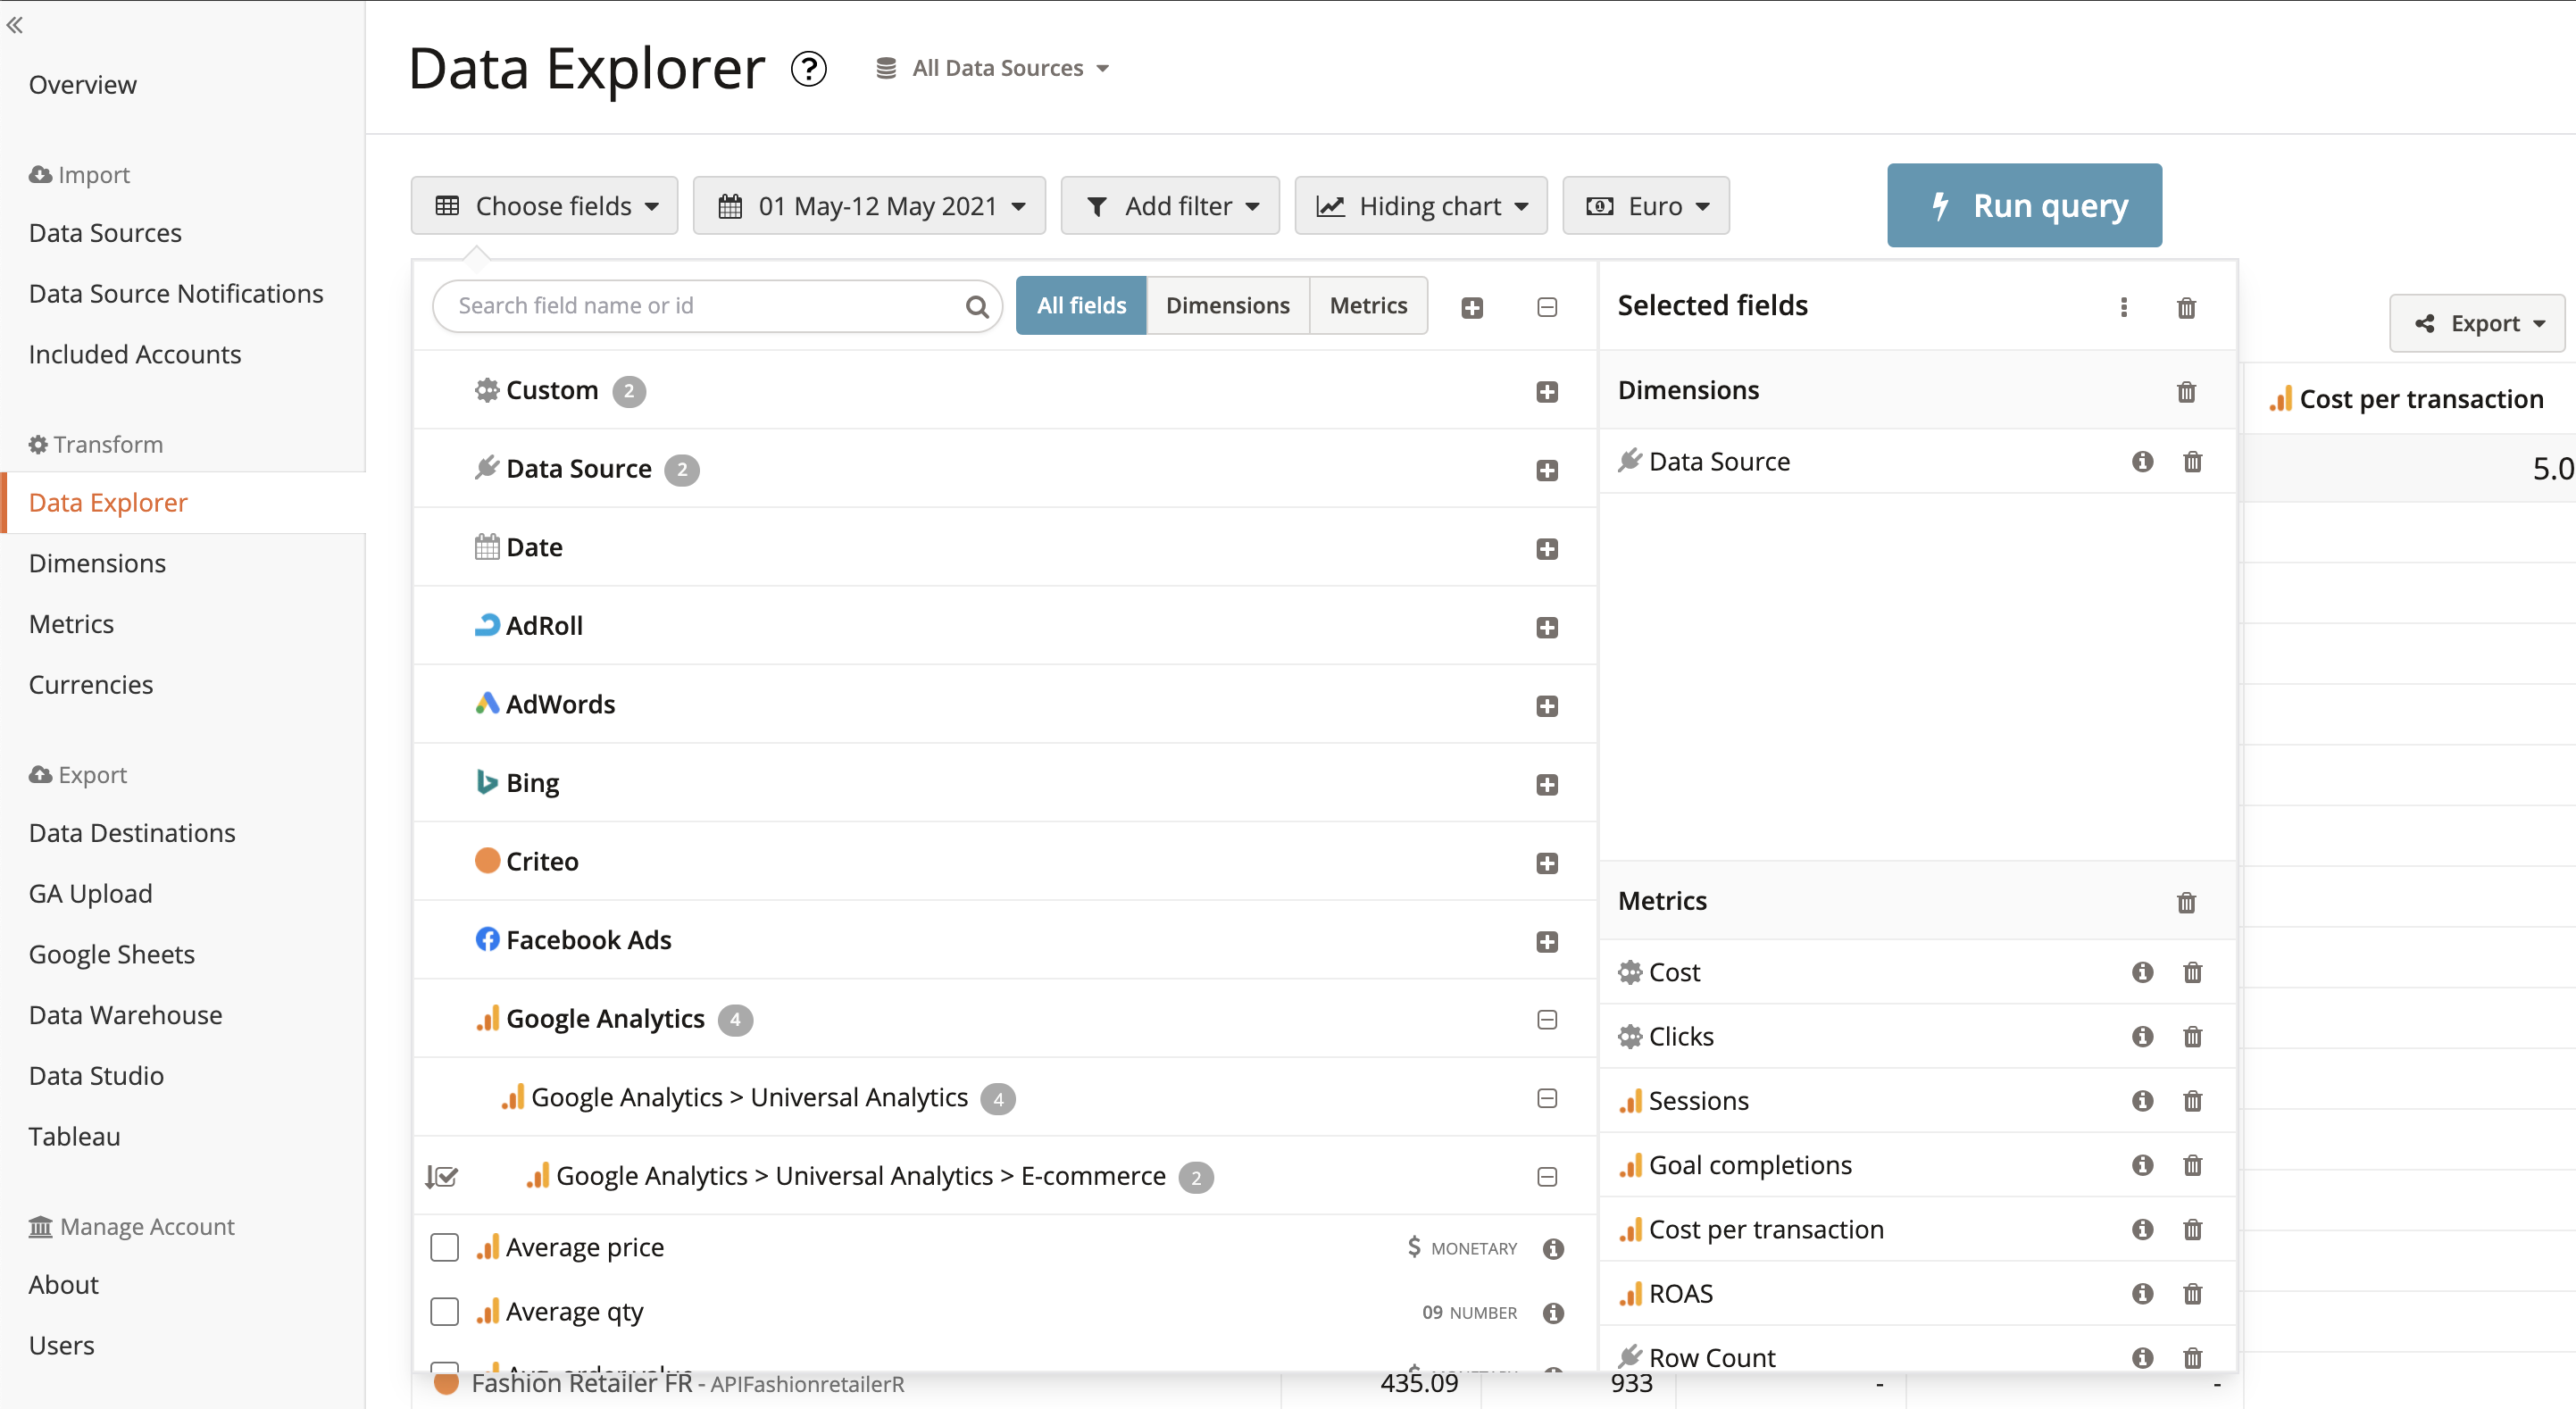Collapse the sidebar with double chevron
2576x1409 pixels.
tap(15, 25)
